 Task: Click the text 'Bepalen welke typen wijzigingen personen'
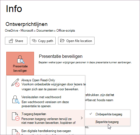pyautogui.click(x=62, y=62)
